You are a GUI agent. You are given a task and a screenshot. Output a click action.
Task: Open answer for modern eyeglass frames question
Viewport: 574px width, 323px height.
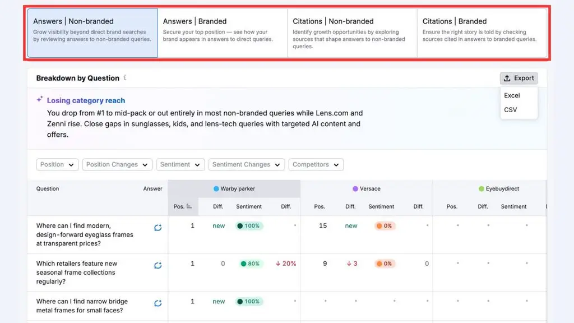pyautogui.click(x=158, y=228)
